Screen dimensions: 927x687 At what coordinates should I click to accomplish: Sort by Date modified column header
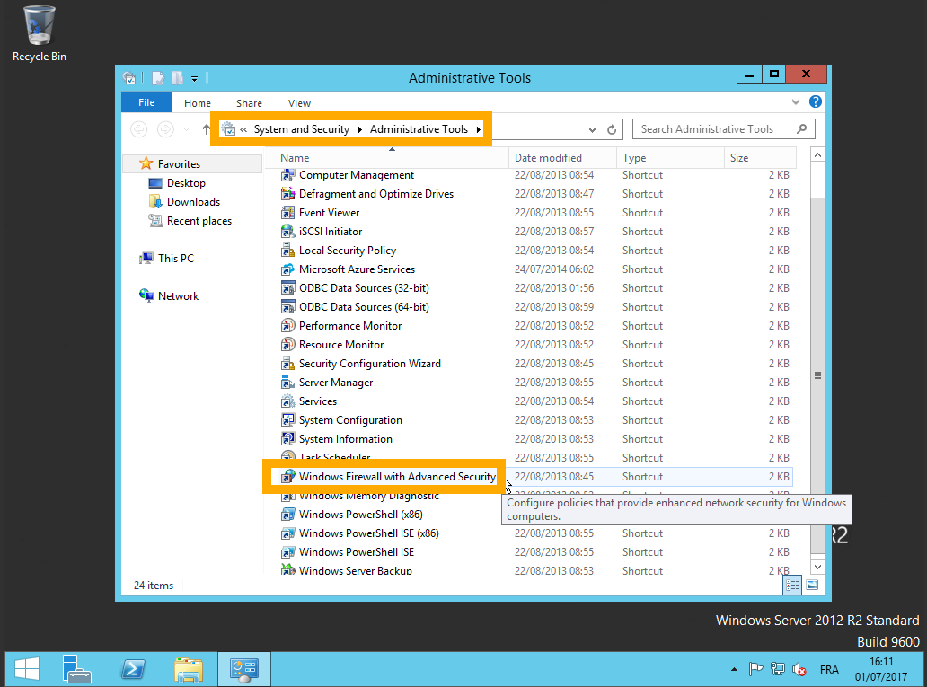click(562, 158)
